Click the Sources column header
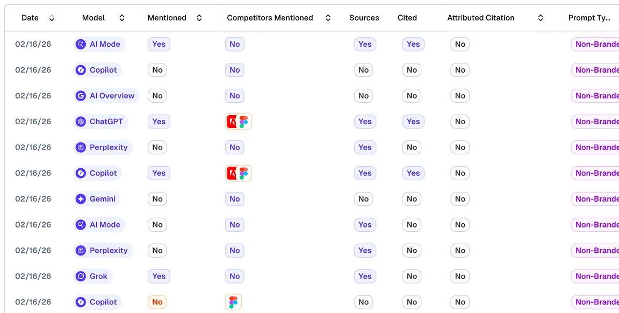 (x=364, y=18)
